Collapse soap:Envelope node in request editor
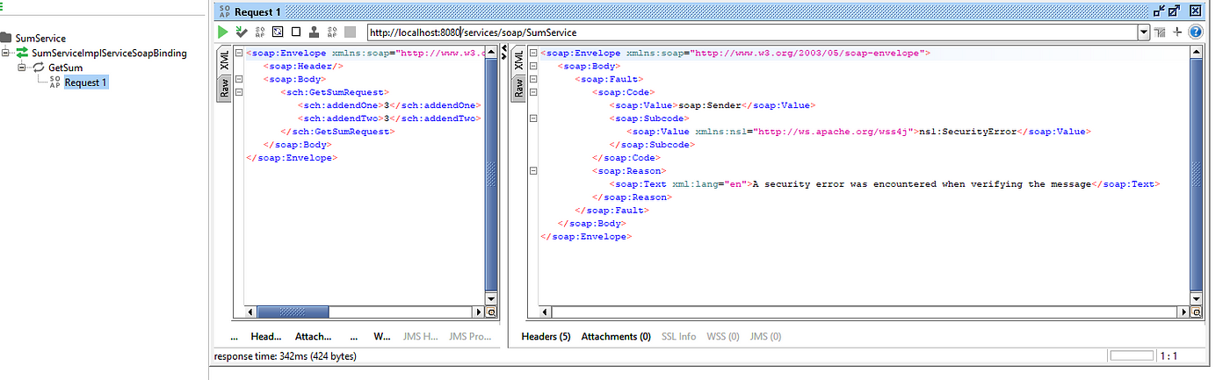The width and height of the screenshot is (1230, 380). 239,53
